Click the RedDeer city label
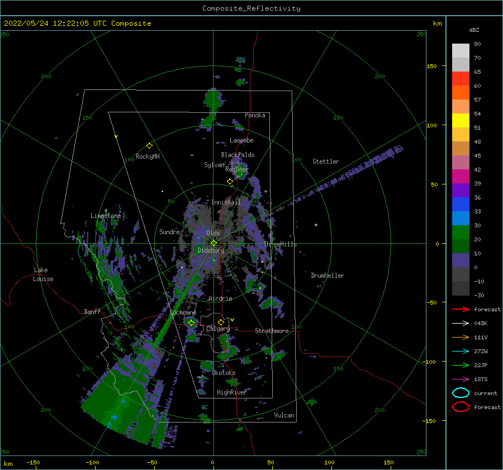 (237, 169)
